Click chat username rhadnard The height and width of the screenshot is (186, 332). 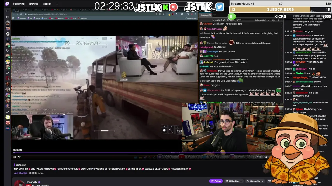click(208, 62)
